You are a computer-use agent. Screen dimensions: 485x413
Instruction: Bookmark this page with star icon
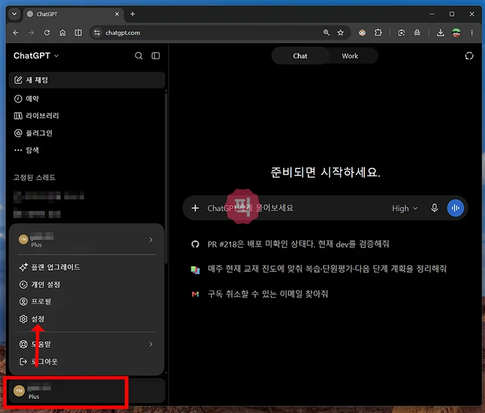(341, 33)
